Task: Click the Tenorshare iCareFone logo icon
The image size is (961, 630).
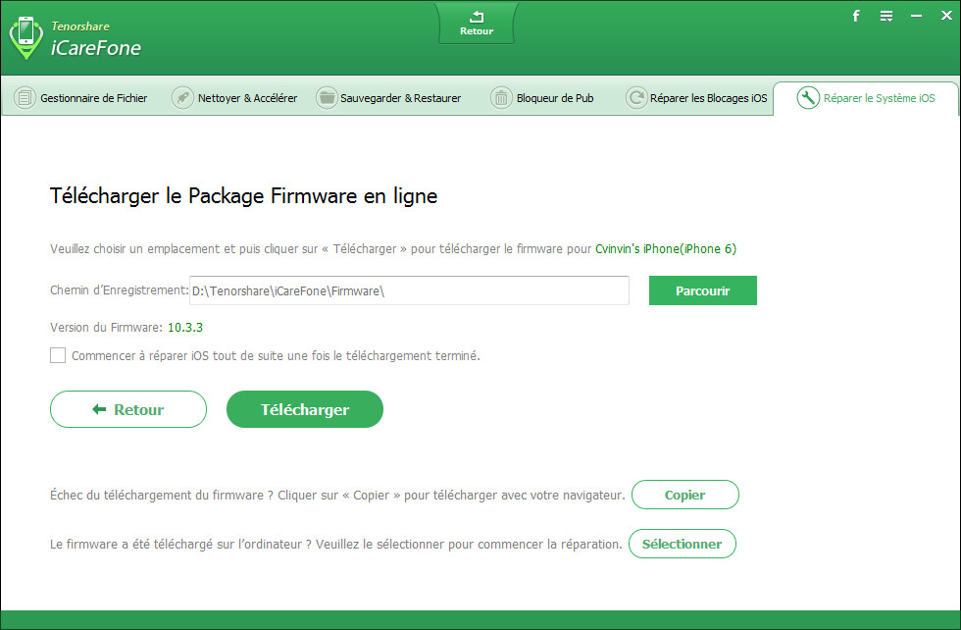Action: coord(25,37)
